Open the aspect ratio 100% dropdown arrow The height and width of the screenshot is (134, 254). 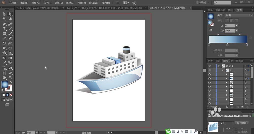[237, 31]
